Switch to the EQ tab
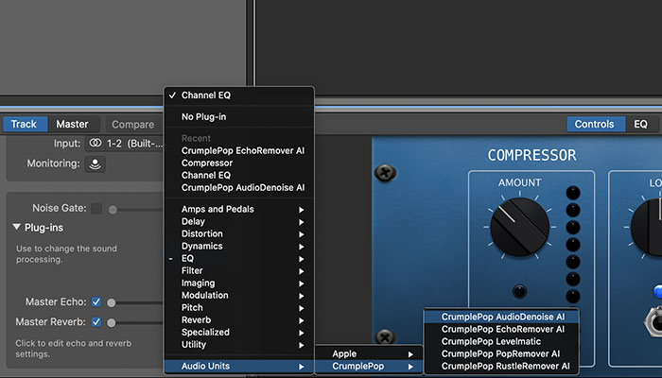662x378 pixels. coord(641,124)
